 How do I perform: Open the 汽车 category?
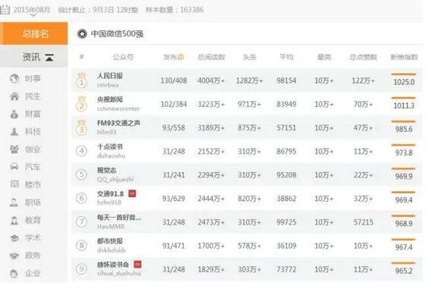point(33,166)
